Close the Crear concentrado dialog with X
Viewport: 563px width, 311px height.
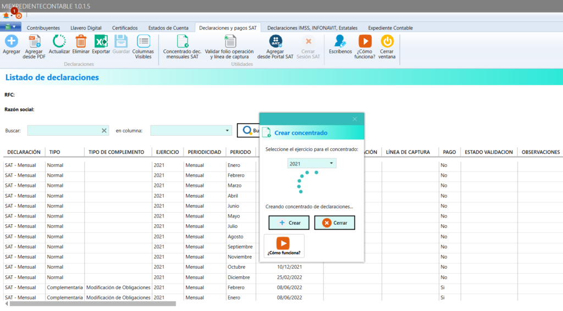point(355,119)
